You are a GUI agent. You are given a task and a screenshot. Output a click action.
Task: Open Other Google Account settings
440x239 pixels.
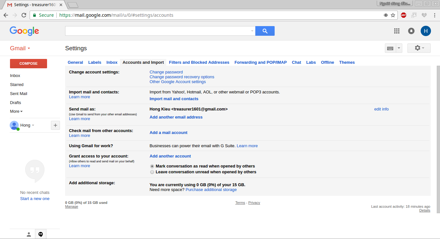pyautogui.click(x=178, y=82)
